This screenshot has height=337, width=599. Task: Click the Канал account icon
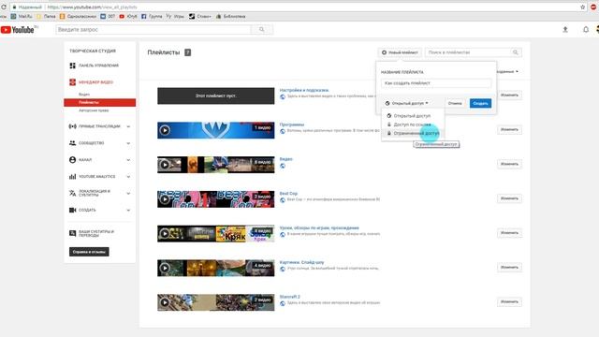[x=73, y=160]
